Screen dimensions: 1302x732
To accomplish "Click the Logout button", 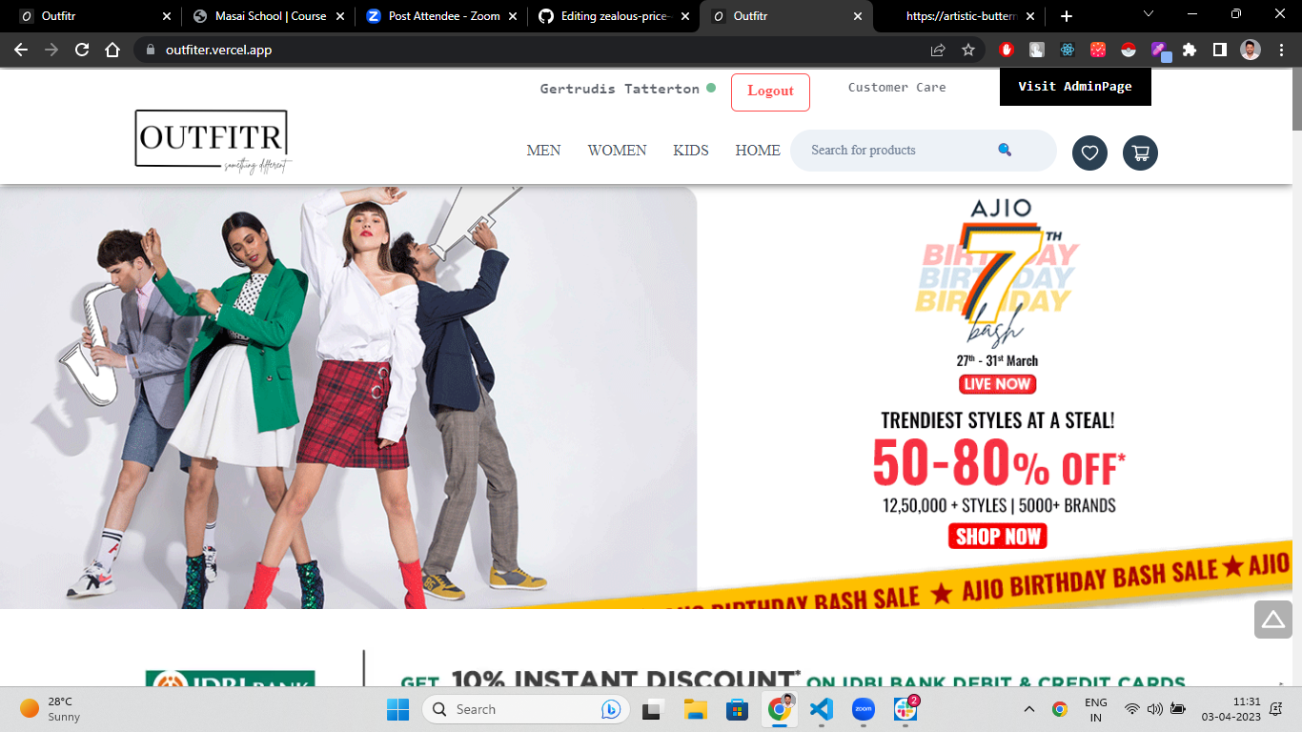I will coord(770,91).
